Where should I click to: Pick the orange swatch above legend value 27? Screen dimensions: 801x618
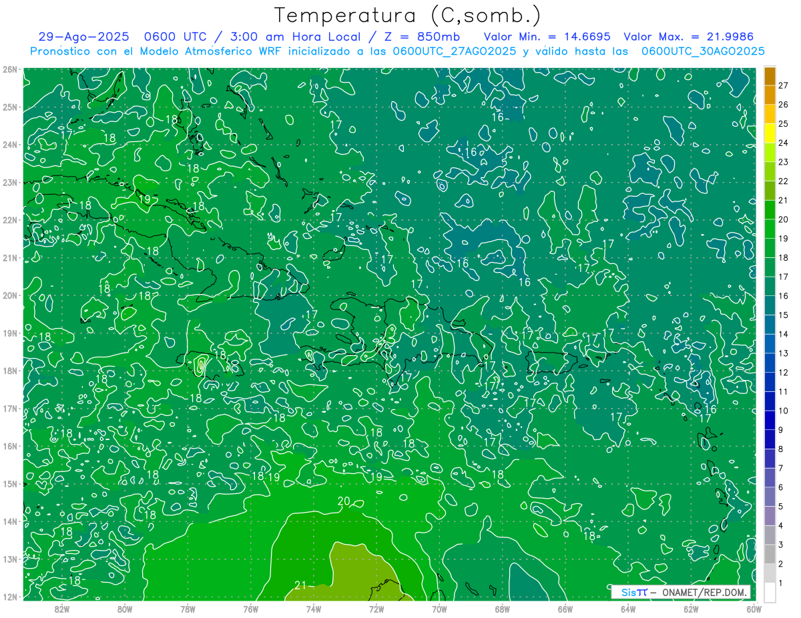pyautogui.click(x=770, y=76)
